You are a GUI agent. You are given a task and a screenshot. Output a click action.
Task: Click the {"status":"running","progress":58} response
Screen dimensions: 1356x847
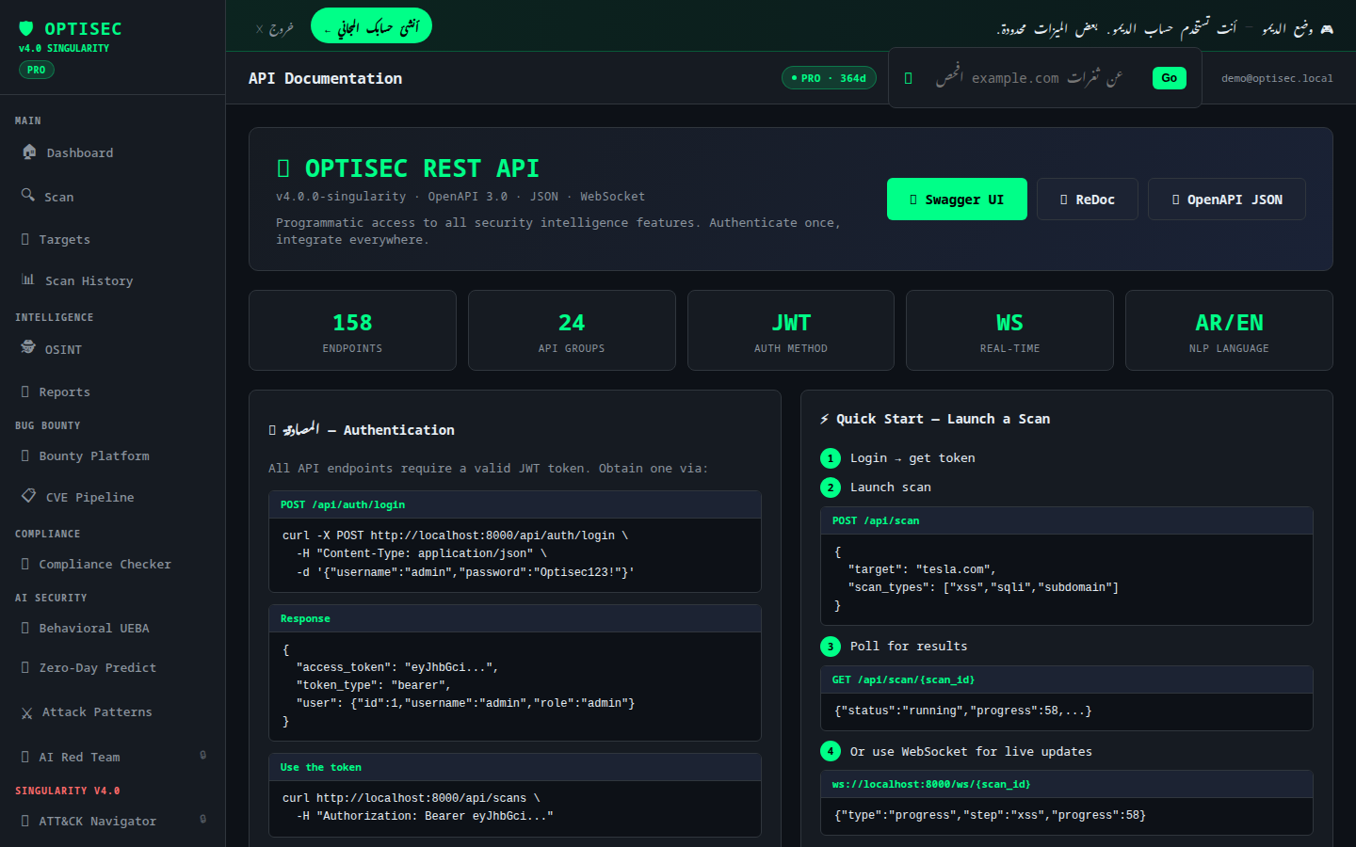tap(963, 711)
